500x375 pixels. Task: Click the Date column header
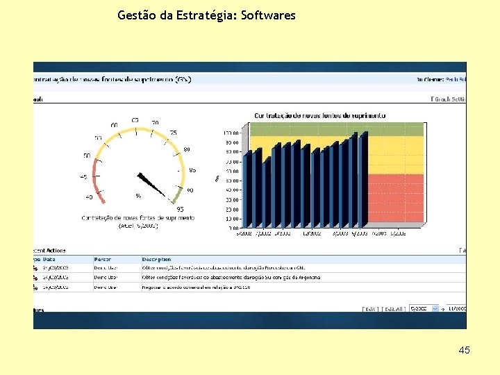click(49, 259)
